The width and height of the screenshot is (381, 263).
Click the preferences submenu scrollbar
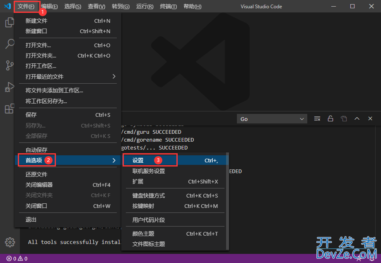tap(227, 201)
